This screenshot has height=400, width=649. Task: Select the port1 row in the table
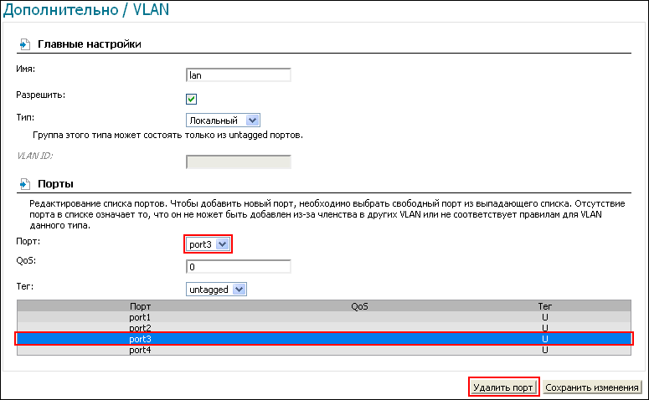coord(324,317)
